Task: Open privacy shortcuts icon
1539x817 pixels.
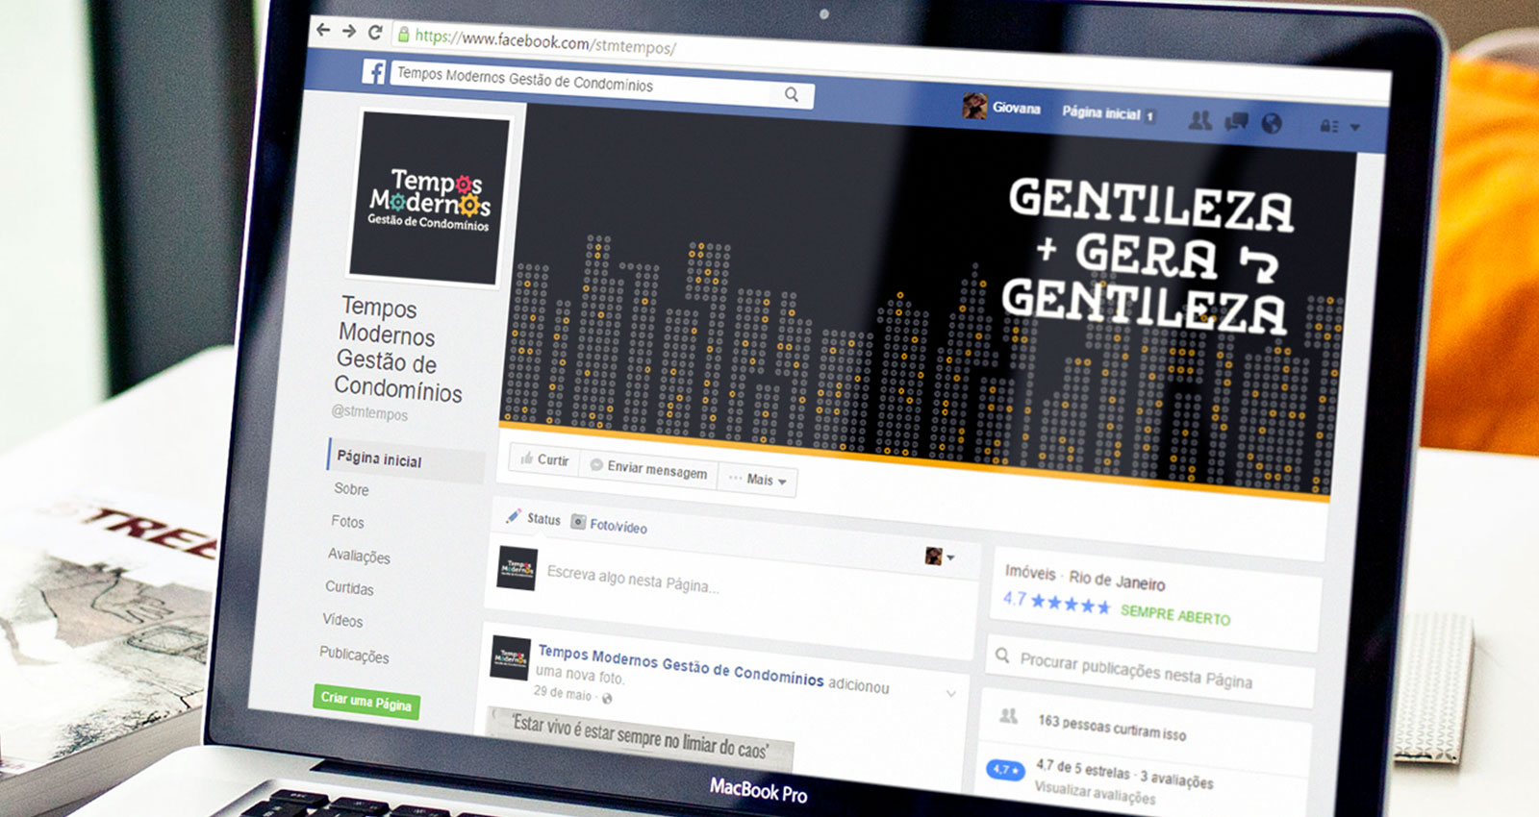Action: [1328, 126]
